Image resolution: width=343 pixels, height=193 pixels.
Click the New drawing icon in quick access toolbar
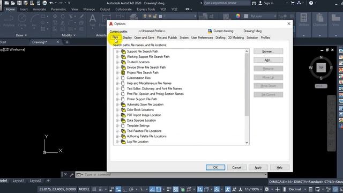6,3
